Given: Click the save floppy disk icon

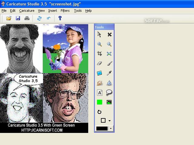Looking at the screenshot, I should [x=18, y=18].
